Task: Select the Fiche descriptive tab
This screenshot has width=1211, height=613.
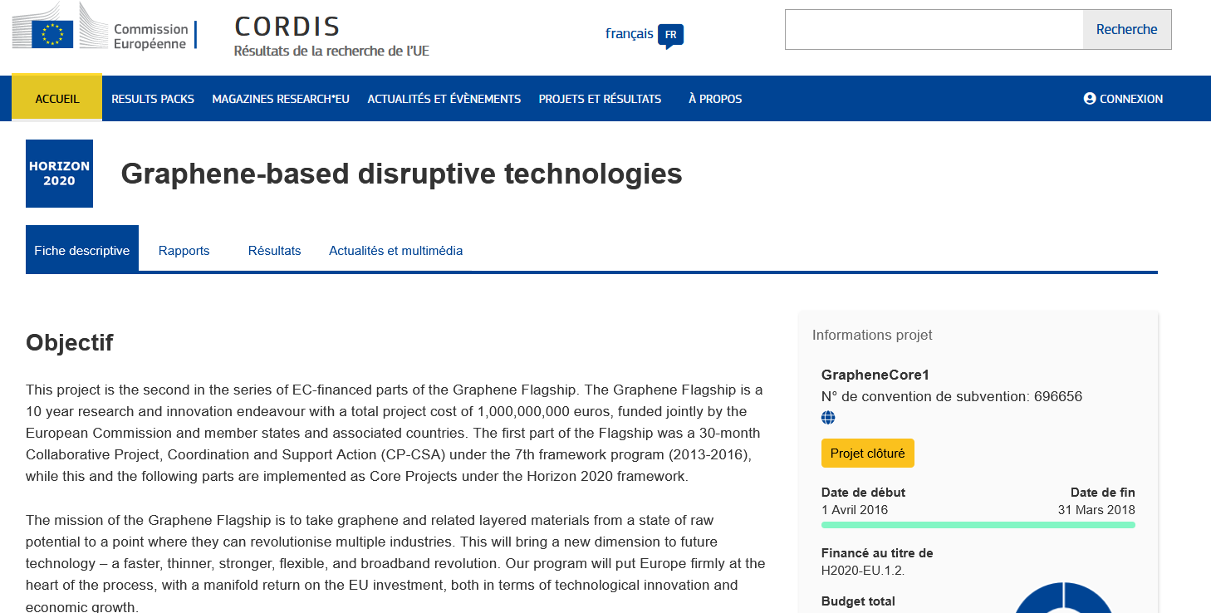Action: pyautogui.click(x=82, y=248)
